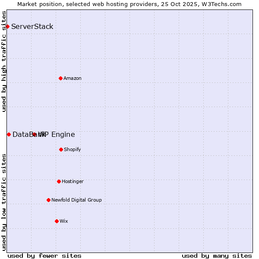This screenshot has height=259, width=259.
Task: Click the Amazon text label
Action: [x=73, y=78]
